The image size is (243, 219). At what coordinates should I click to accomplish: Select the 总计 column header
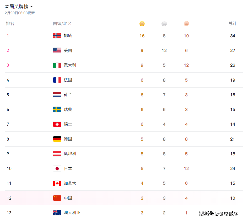tap(233, 24)
